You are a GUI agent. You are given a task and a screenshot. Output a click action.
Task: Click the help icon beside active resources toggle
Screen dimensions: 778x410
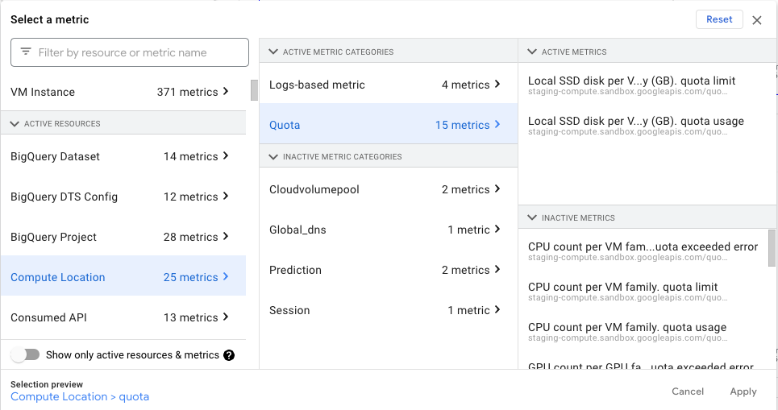coord(229,355)
